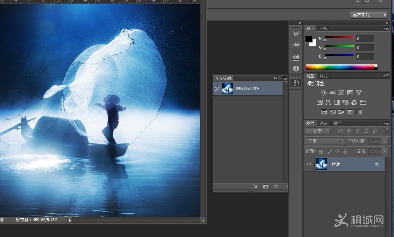Image resolution: width=394 pixels, height=237 pixels.
Task: Open the navigator ship-wheel panel icon
Action: click(x=296, y=33)
